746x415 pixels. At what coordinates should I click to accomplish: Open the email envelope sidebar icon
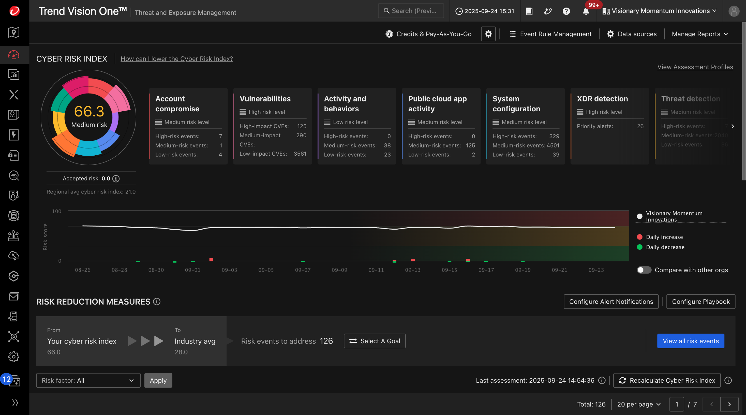tap(14, 296)
